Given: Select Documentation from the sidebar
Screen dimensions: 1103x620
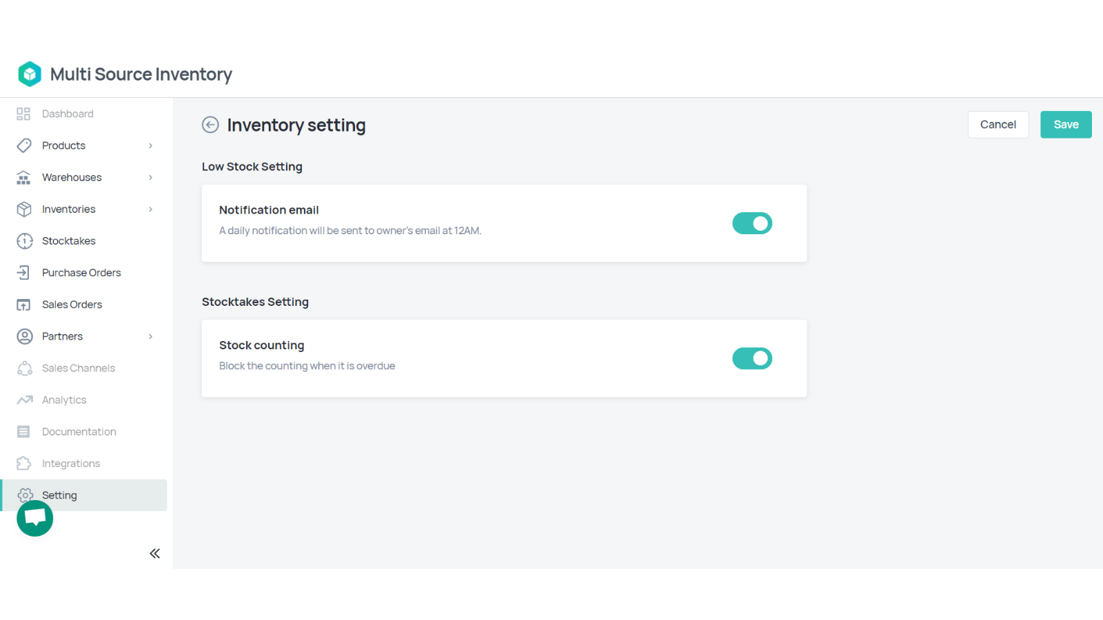Looking at the screenshot, I should point(79,431).
